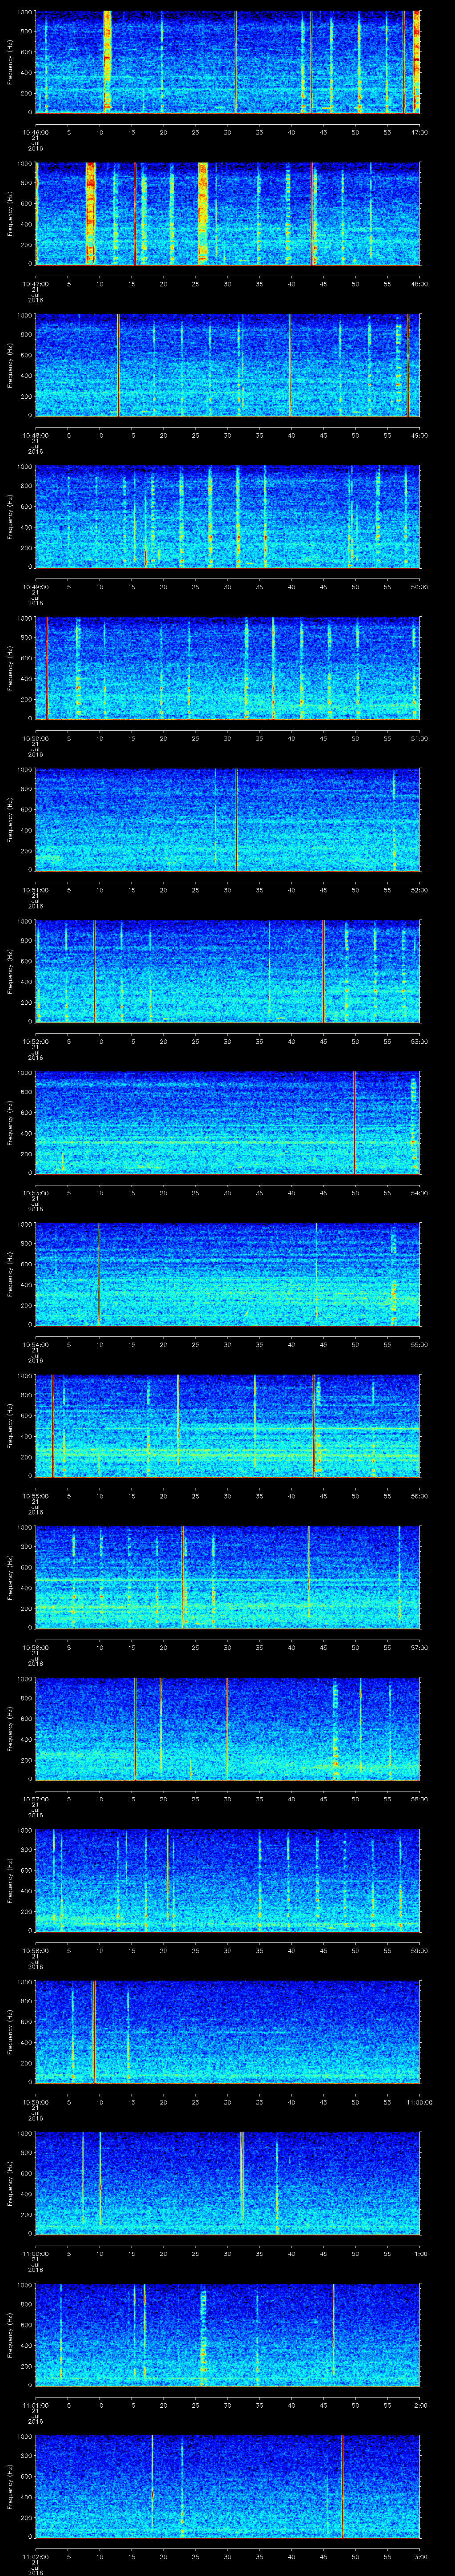Select the spectrogram panel starting at 10:46:00

click(x=227, y=62)
